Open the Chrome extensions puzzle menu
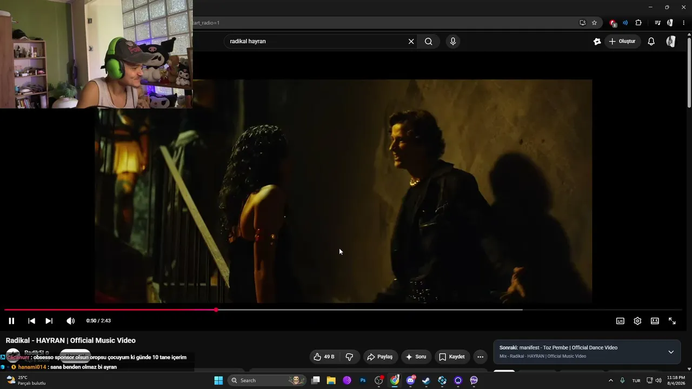692x389 pixels. coord(638,23)
